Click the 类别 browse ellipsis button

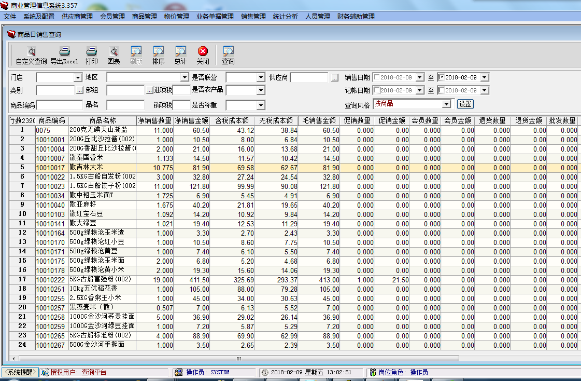pyautogui.click(x=79, y=90)
